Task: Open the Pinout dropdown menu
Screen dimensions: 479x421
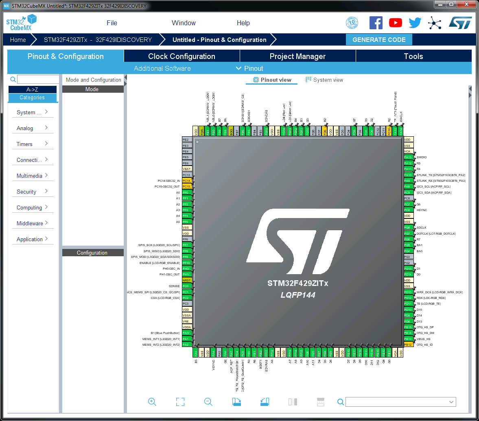Action: click(249, 68)
